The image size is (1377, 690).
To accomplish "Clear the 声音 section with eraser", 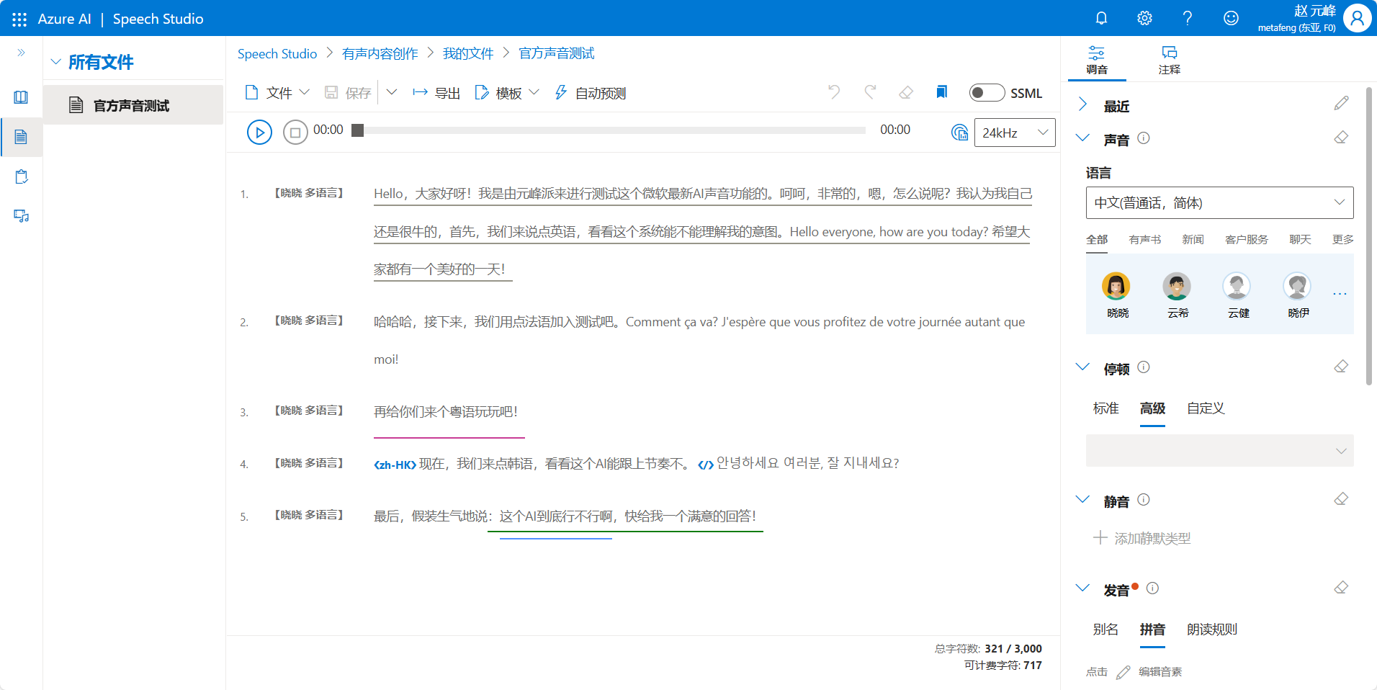I will pos(1341,138).
